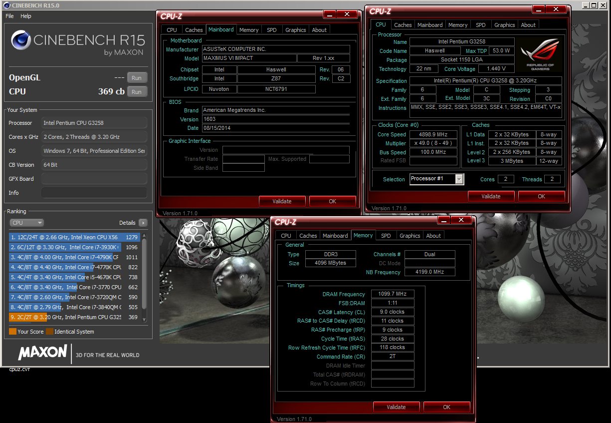Screen dimensions: 611x423
Task: Click the MAXON logo at bottom
Action: pyautogui.click(x=42, y=353)
